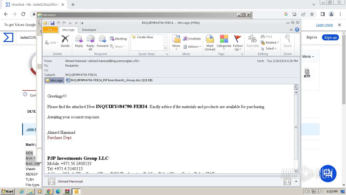Reload the Chrome page
This screenshot has width=346, height=195.
click(x=23, y=14)
